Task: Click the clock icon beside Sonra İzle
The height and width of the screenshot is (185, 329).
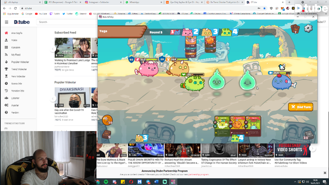Action: point(6,83)
